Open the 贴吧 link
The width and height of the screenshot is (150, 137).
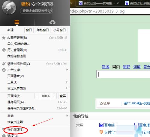(x=127, y=67)
